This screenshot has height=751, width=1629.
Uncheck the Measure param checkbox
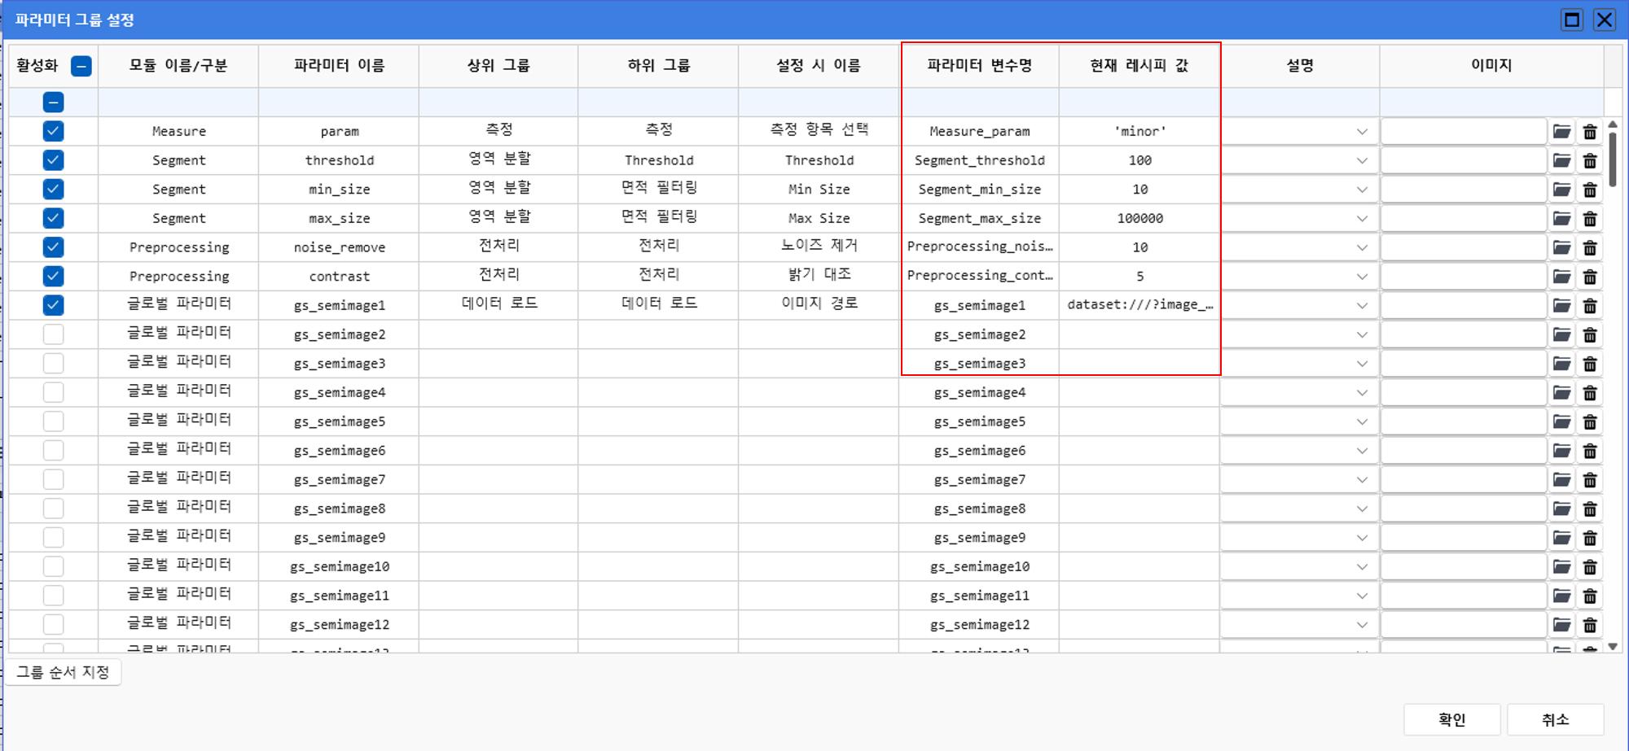click(x=53, y=131)
